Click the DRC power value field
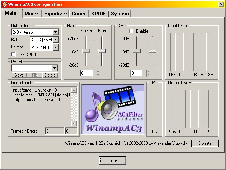This screenshot has width=226, height=170. (x=137, y=73)
